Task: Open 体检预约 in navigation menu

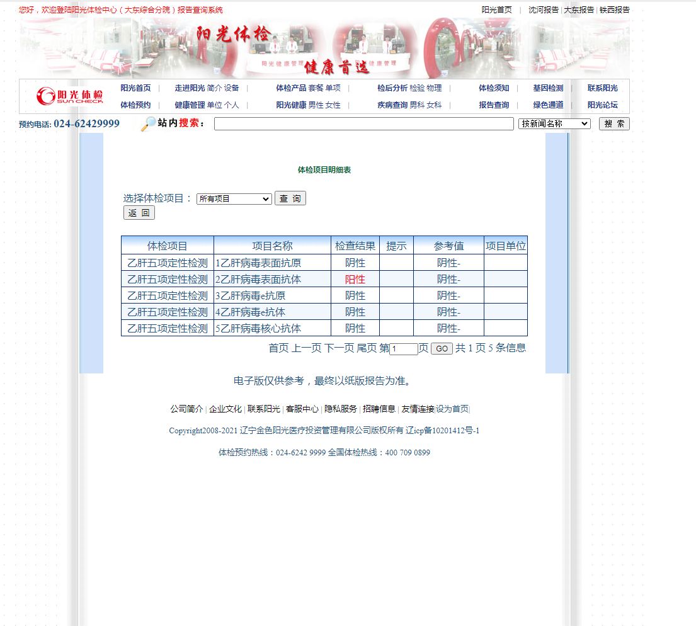Action: [135, 105]
